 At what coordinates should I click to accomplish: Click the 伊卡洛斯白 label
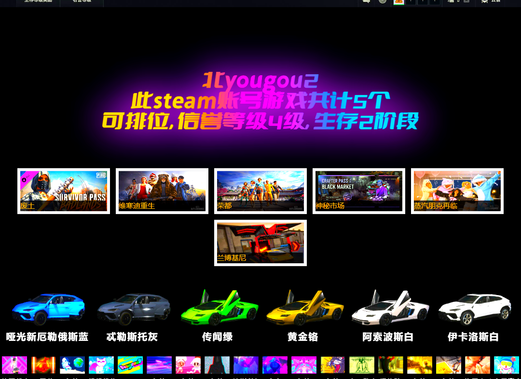(x=473, y=337)
